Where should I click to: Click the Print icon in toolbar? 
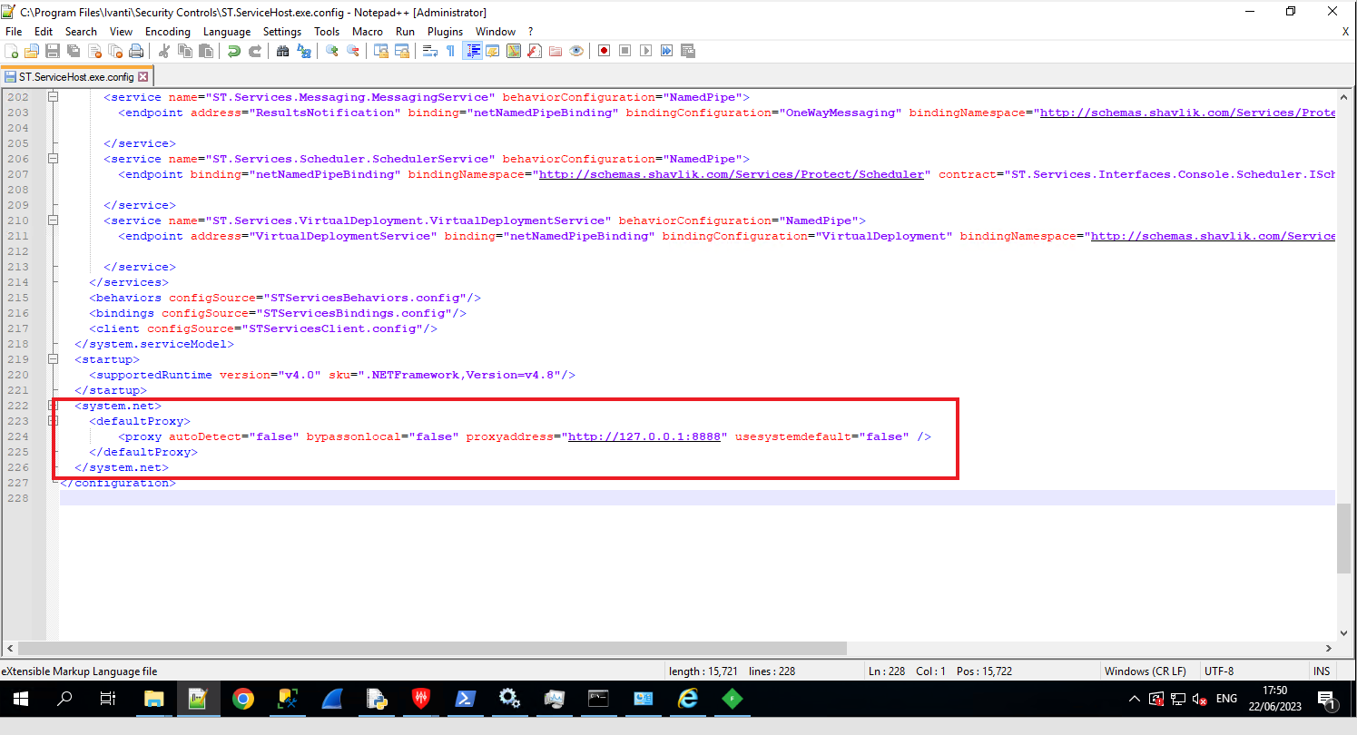(x=136, y=51)
